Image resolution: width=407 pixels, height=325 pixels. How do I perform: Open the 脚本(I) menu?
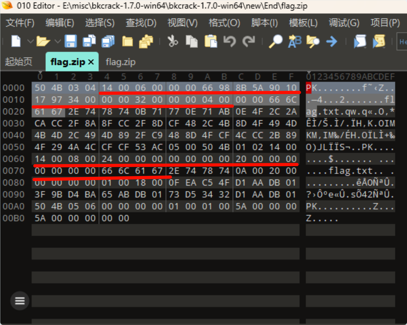(264, 23)
